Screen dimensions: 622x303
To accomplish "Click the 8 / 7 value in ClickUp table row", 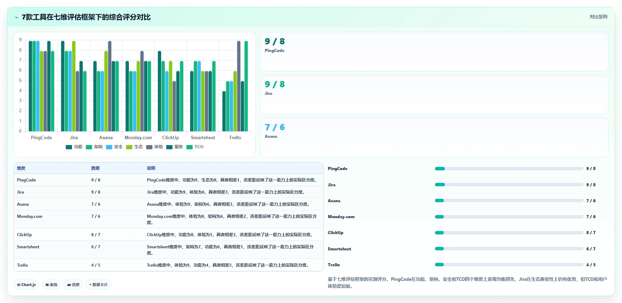I will point(96,235).
